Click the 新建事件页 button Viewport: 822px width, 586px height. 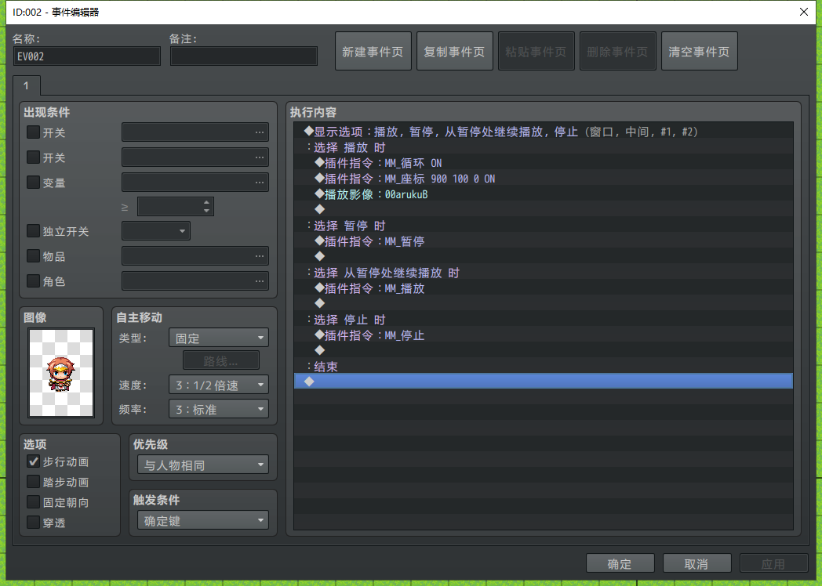pos(373,52)
